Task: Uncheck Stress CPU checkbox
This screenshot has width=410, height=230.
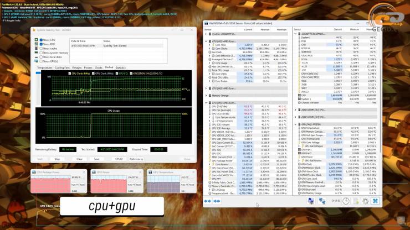Action: click(x=41, y=40)
